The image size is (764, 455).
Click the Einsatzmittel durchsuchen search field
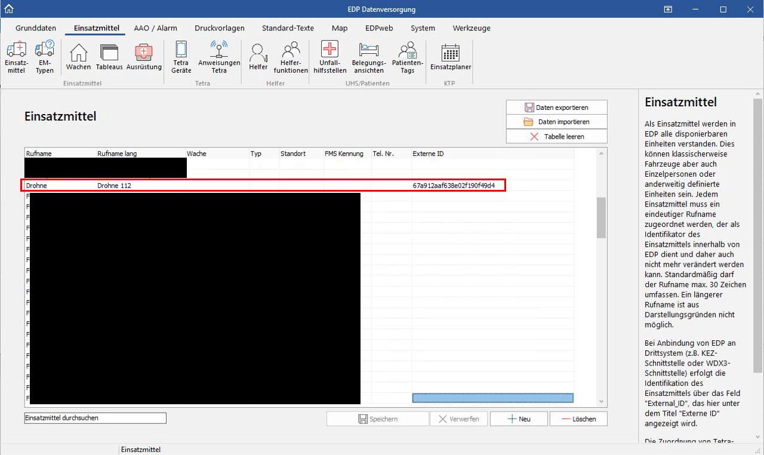pyautogui.click(x=95, y=418)
